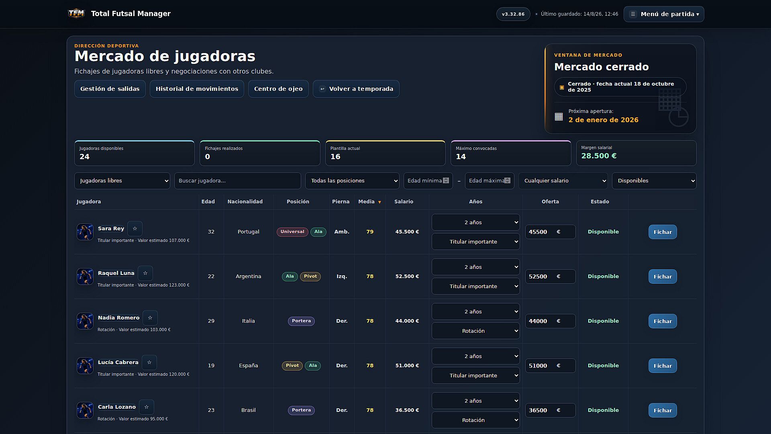Open Lucía Cabrera's player name link
Viewport: 771px width, 434px height.
click(x=118, y=362)
